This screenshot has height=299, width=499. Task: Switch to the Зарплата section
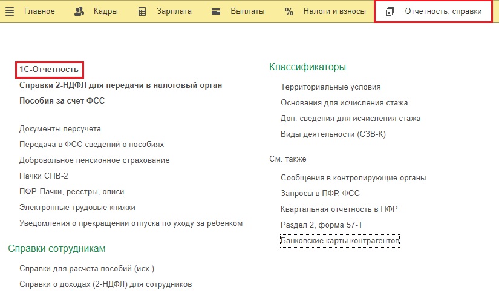click(x=174, y=11)
